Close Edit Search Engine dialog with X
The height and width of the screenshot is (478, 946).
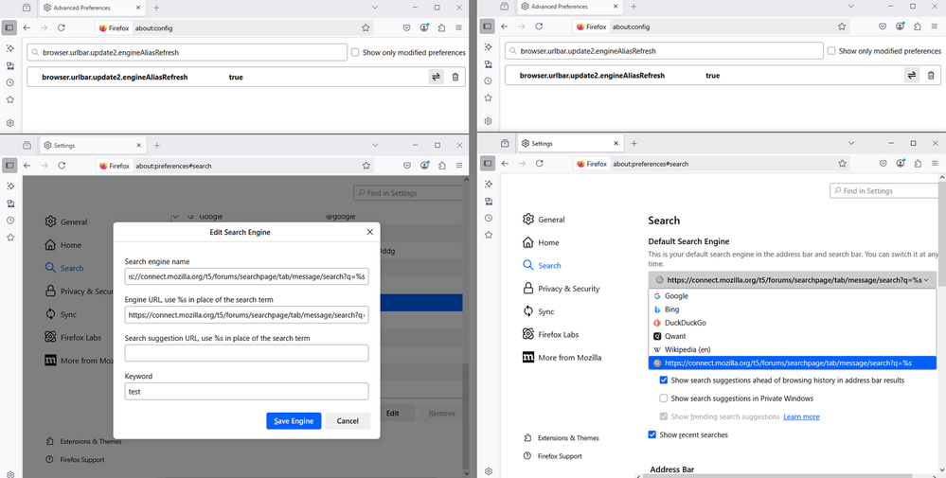point(370,232)
